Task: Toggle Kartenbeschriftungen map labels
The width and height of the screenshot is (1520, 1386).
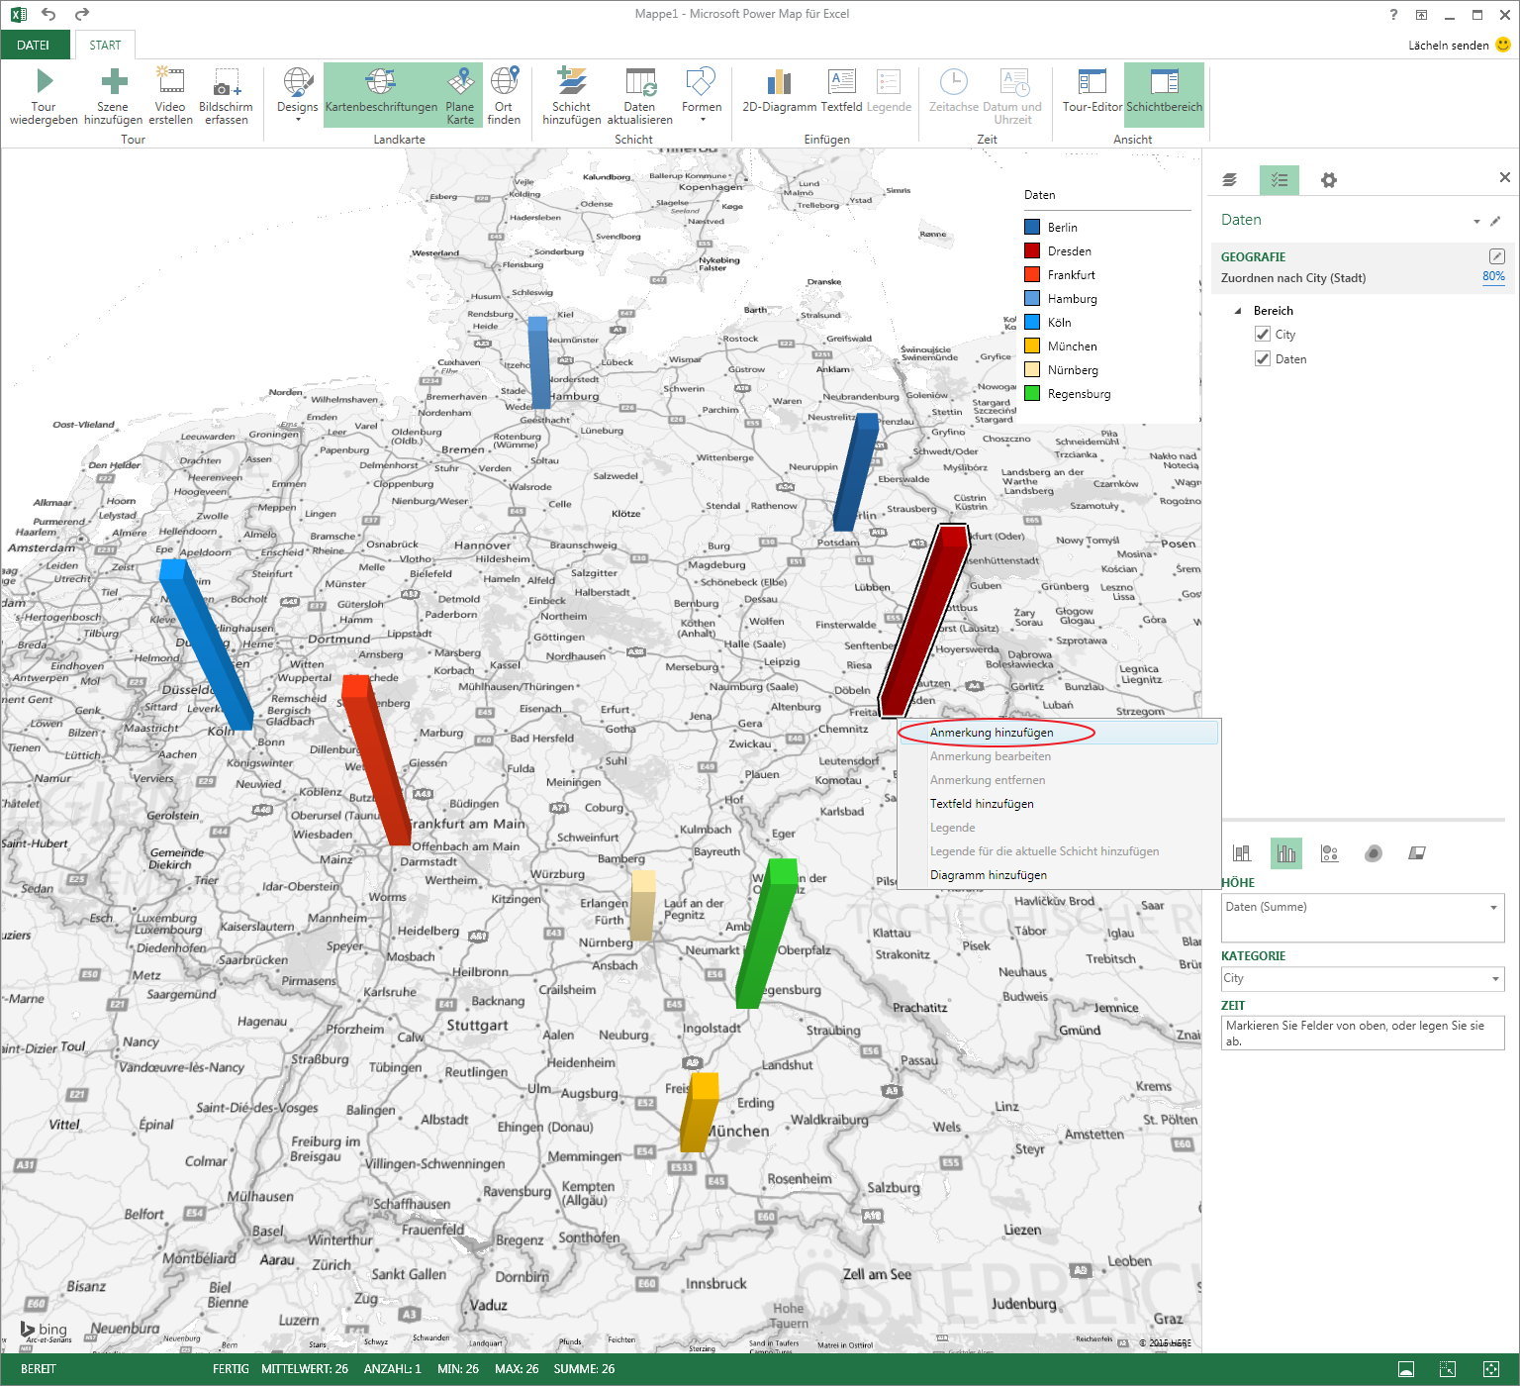Action: click(381, 96)
